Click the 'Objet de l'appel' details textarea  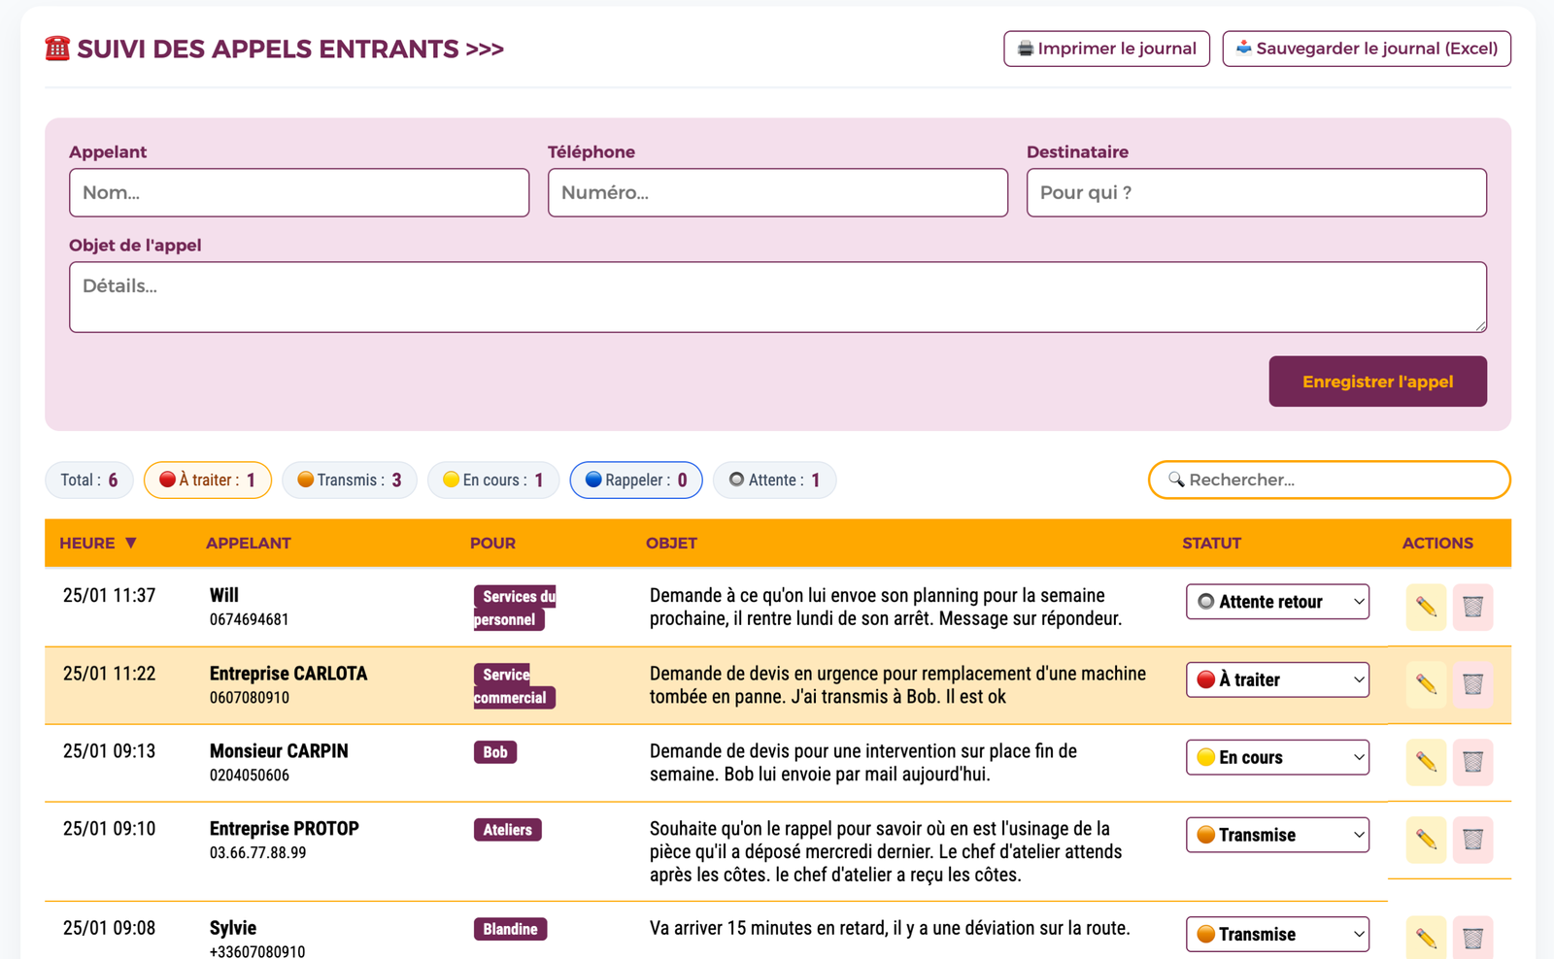click(x=777, y=297)
